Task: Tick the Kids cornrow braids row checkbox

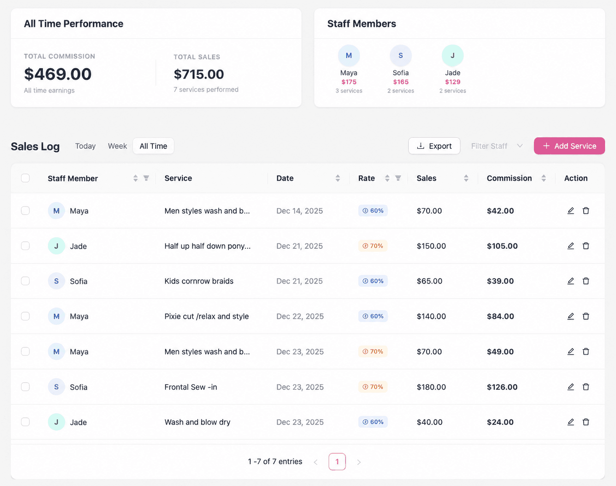Action: [x=25, y=281]
